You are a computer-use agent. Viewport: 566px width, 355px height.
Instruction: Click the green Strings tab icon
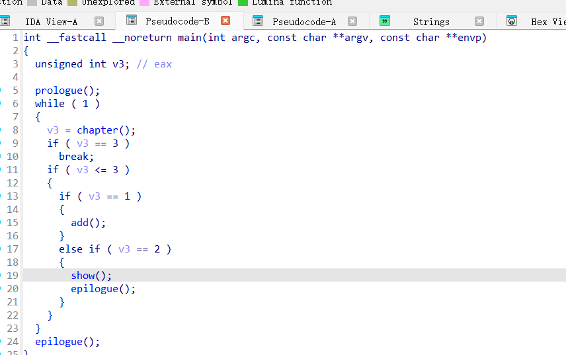385,21
